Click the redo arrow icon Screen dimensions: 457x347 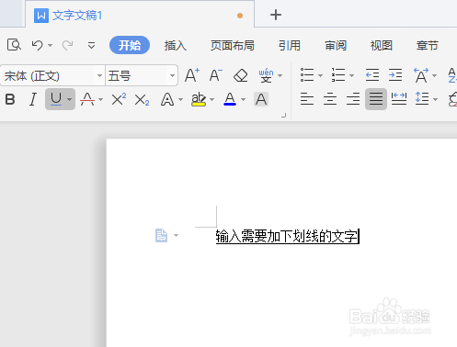pos(67,45)
